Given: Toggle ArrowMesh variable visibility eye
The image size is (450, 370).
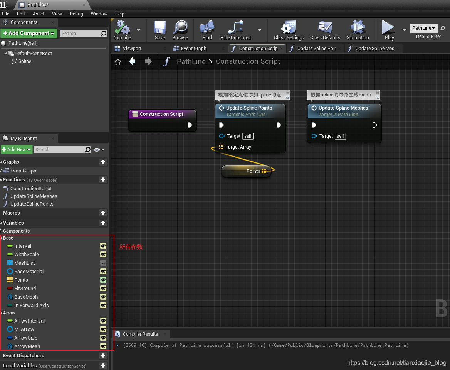Looking at the screenshot, I should point(103,346).
